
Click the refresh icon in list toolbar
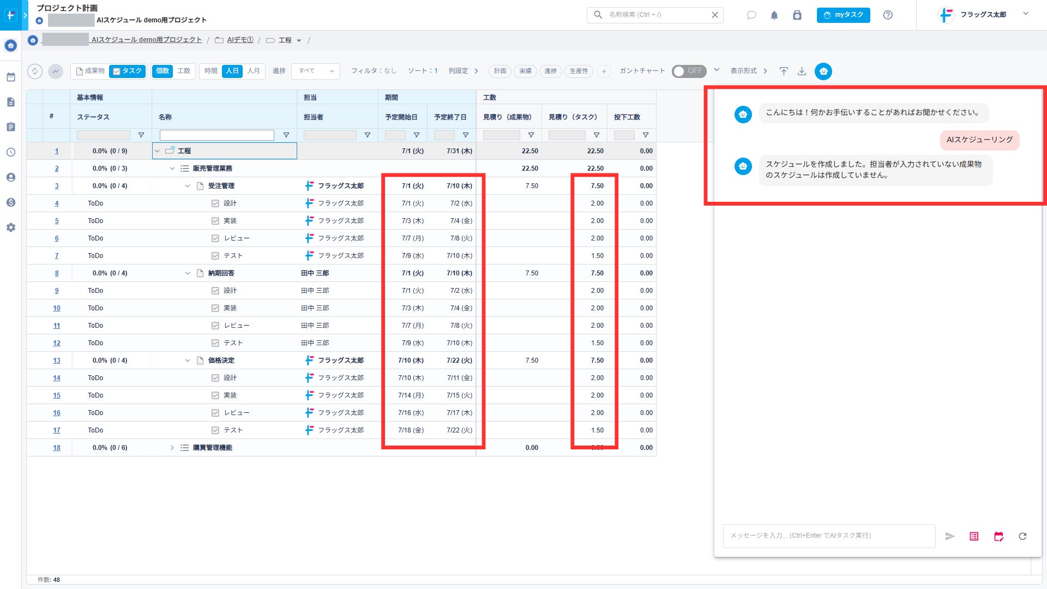35,71
